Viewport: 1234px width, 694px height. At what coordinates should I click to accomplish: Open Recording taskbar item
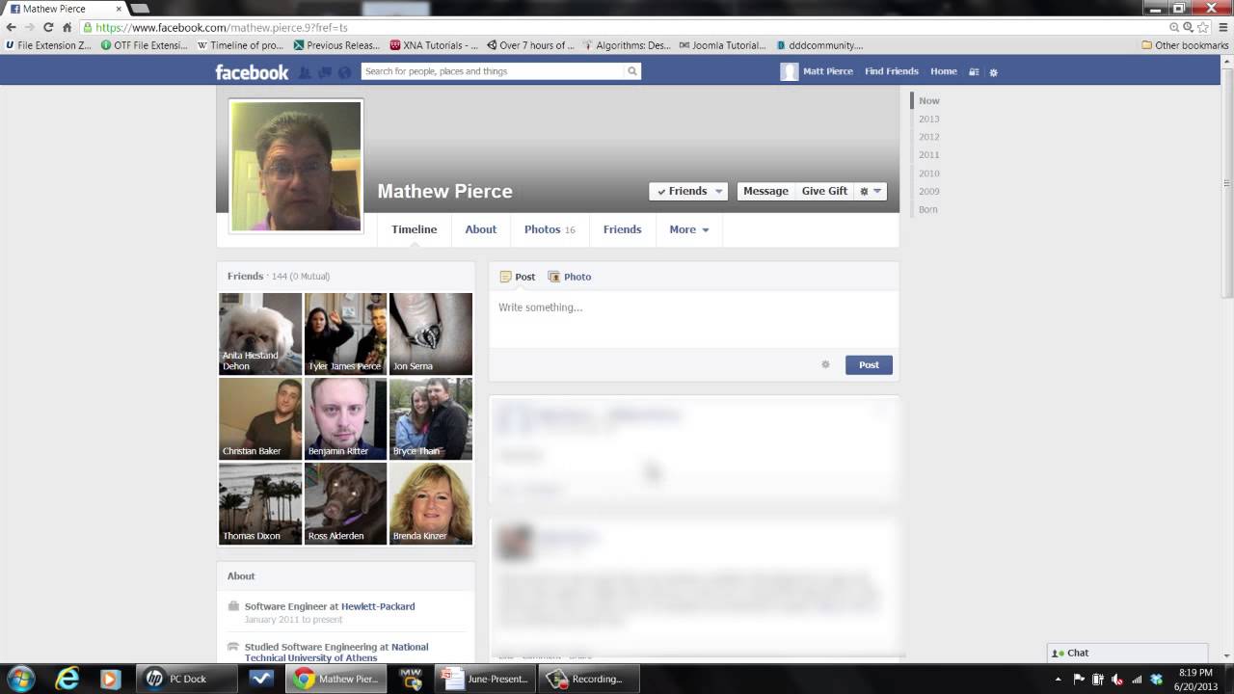point(587,679)
